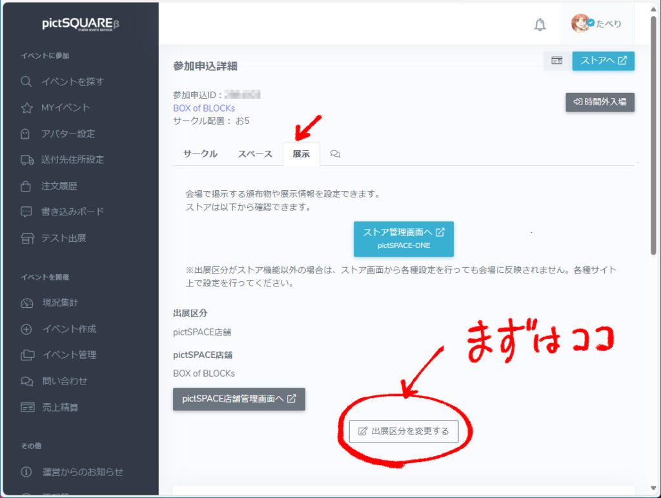Open 売上精算 in the sidebar
Screen dimensions: 661x498
tap(60, 407)
